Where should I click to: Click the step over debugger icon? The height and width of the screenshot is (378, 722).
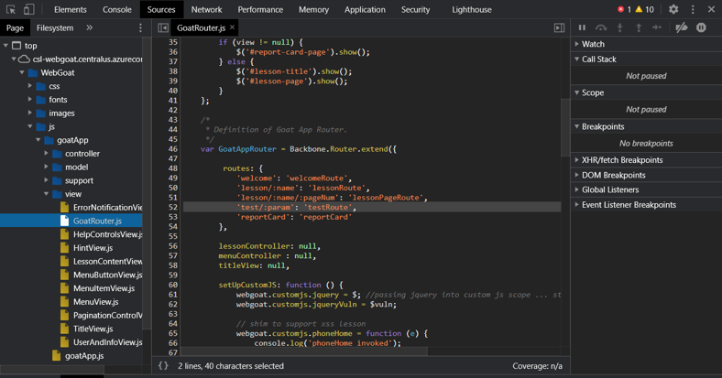(601, 28)
